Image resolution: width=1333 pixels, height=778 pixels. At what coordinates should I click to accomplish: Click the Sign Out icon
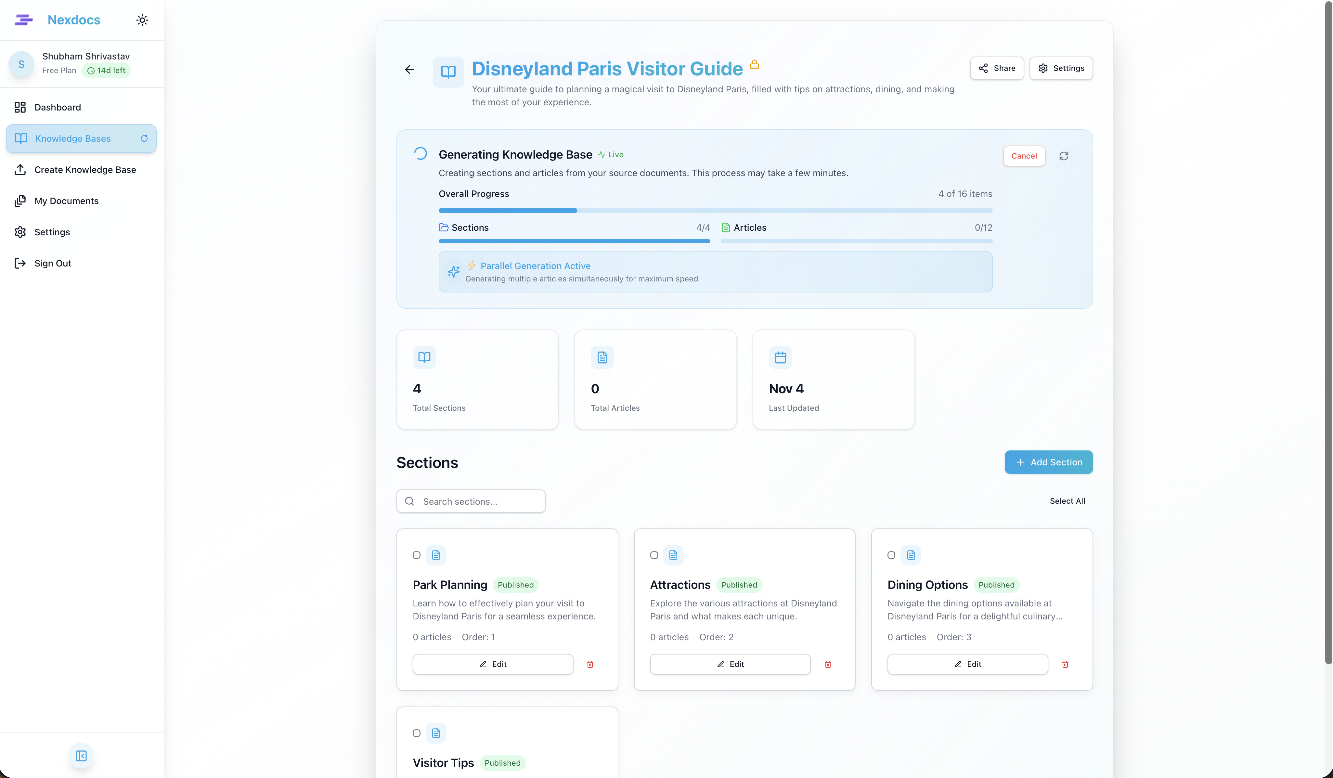pos(20,263)
